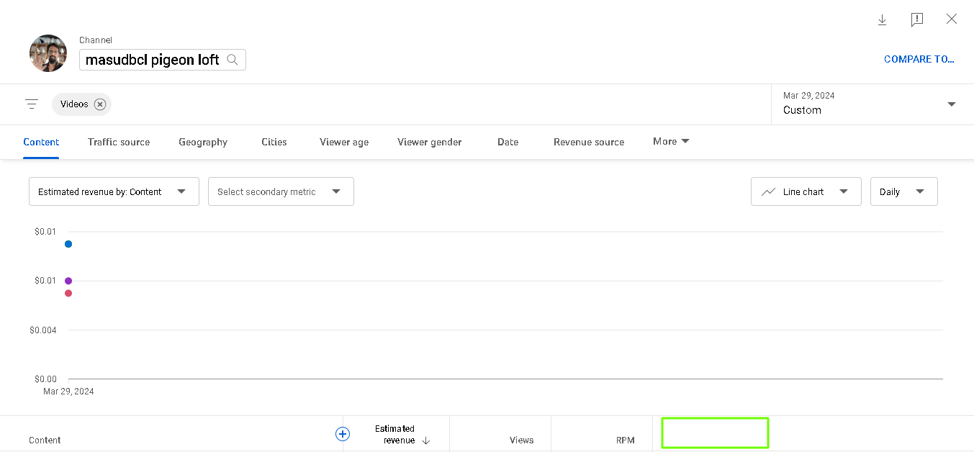Viewport: 974px width, 452px height.
Task: Close the analytics advanced mode
Action: point(952,19)
